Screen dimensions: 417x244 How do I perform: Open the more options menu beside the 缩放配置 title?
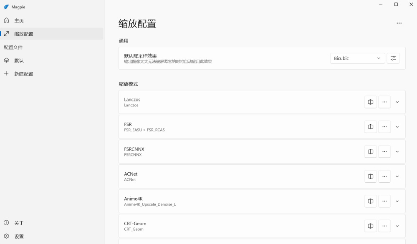pyautogui.click(x=399, y=23)
